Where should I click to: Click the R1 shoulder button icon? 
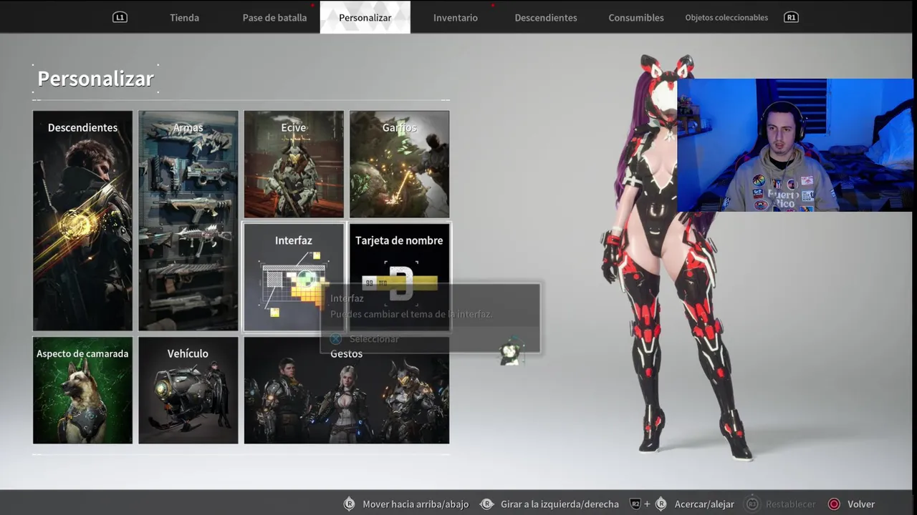[791, 17]
